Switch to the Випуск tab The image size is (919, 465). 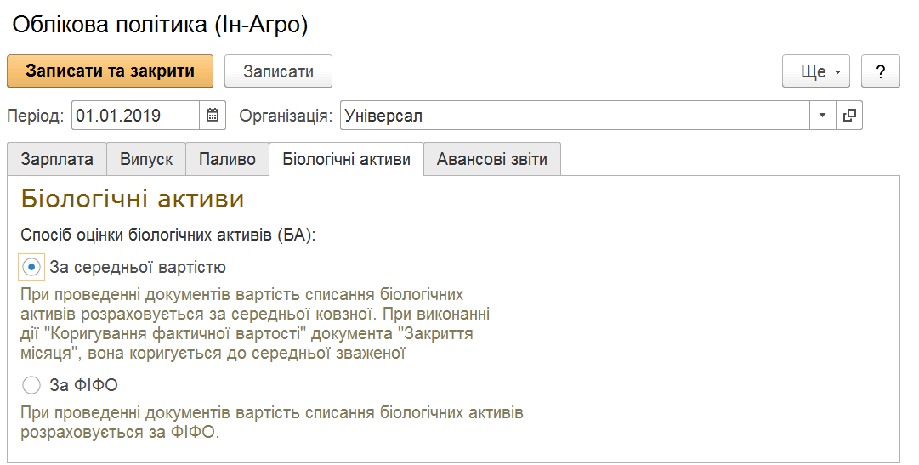point(146,159)
